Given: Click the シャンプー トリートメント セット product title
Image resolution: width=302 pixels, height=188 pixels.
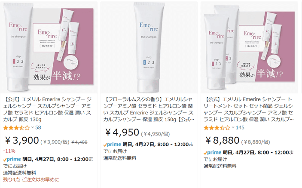Looking at the screenshot, I should tap(249, 109).
